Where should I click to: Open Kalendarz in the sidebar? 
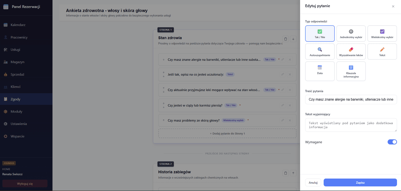(18, 25)
